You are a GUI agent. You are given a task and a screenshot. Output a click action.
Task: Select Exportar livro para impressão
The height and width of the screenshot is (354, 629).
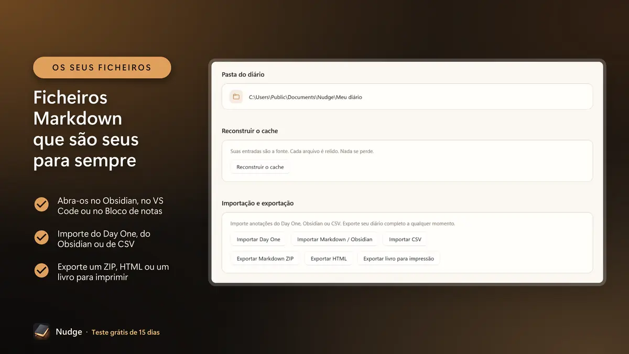point(398,259)
